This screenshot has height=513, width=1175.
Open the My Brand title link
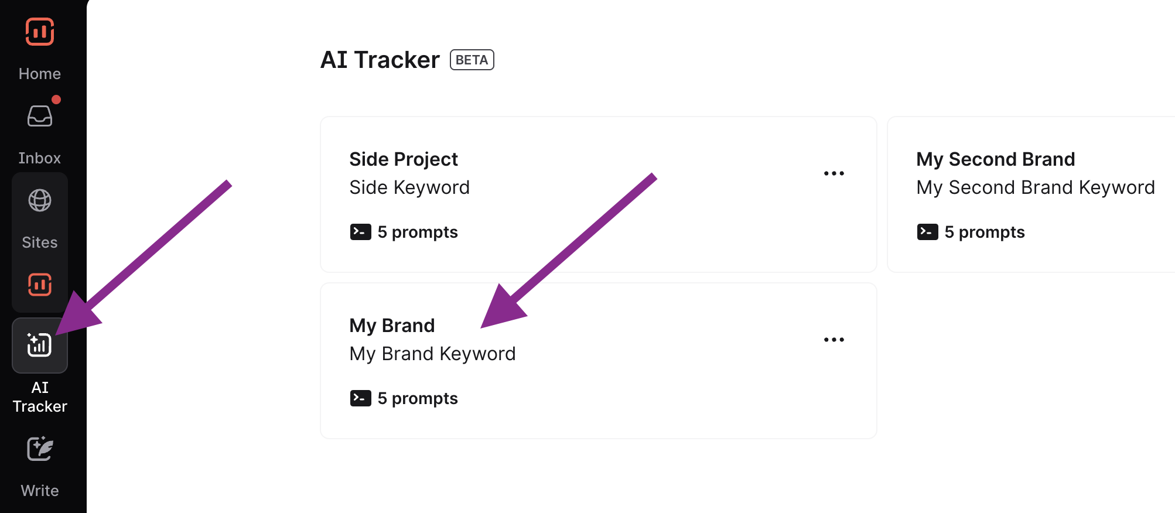pos(392,326)
